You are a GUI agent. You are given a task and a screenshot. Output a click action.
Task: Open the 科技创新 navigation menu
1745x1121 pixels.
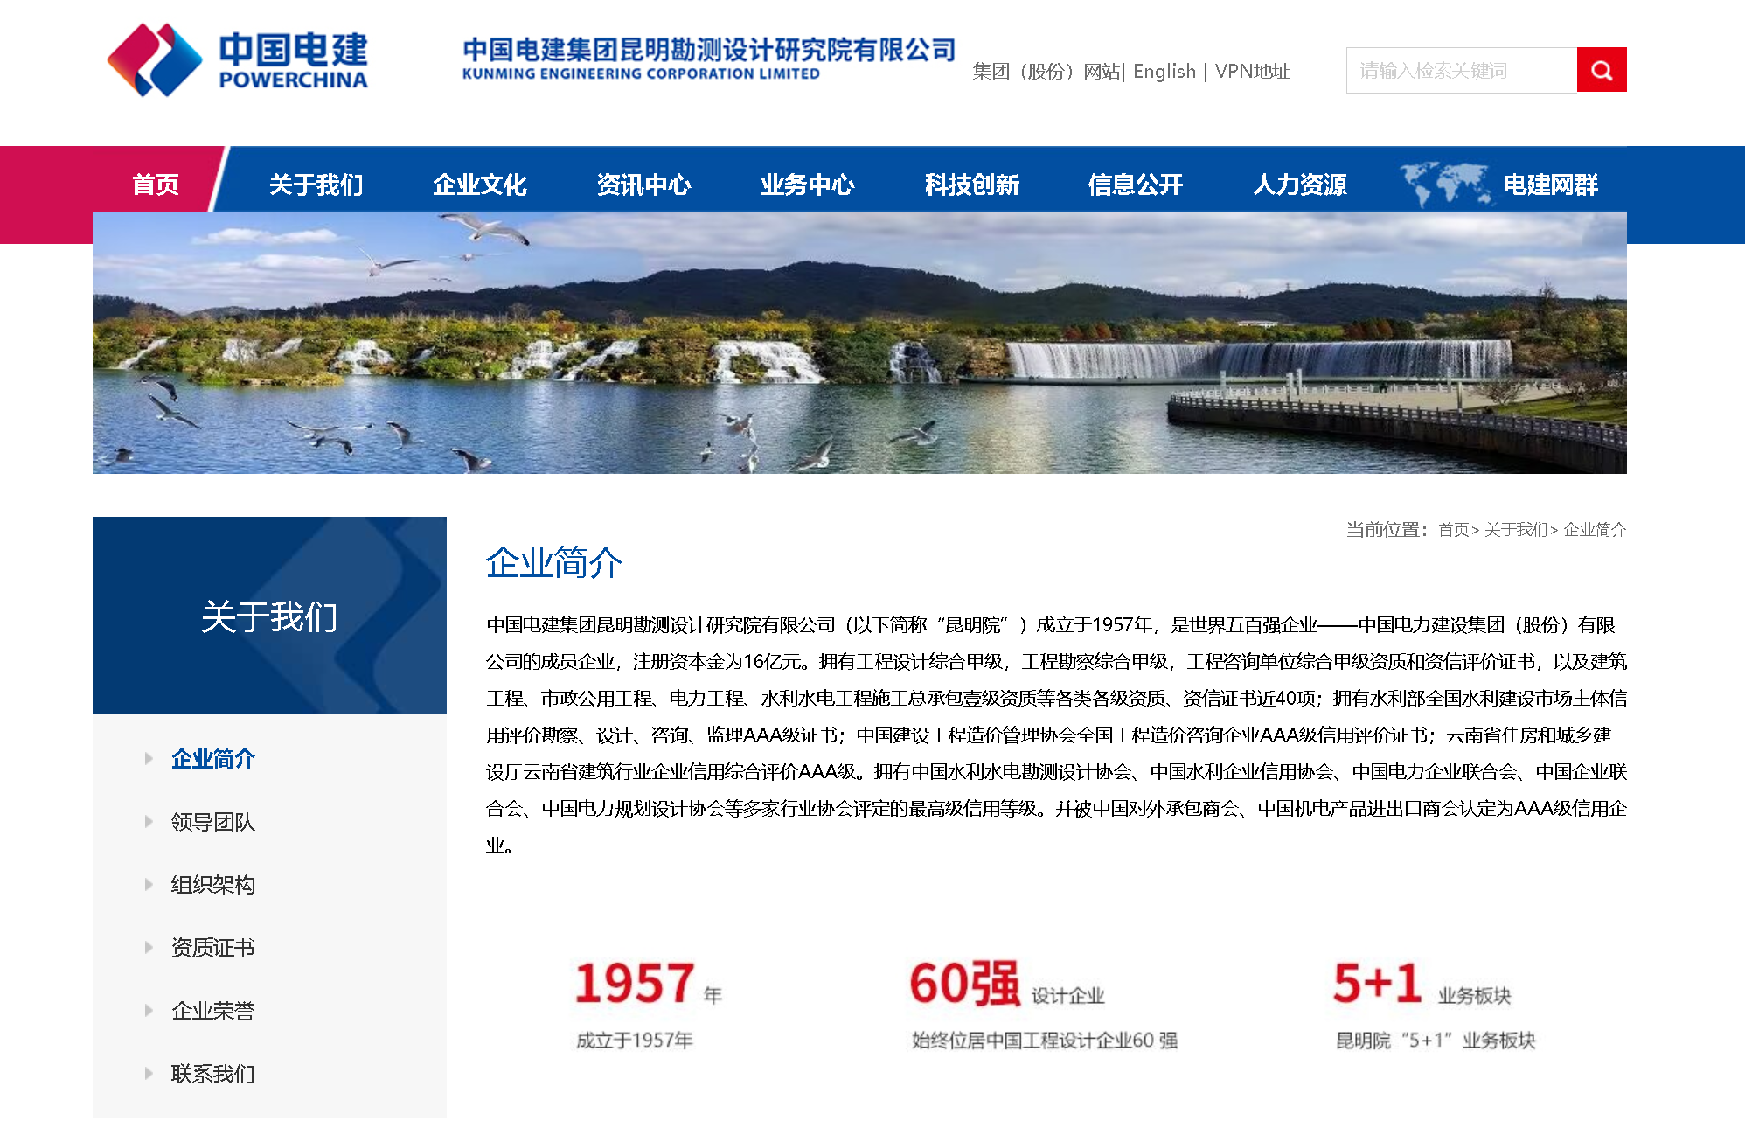(972, 185)
